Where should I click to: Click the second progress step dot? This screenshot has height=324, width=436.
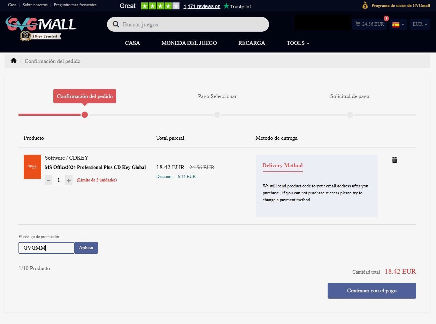tap(217, 115)
